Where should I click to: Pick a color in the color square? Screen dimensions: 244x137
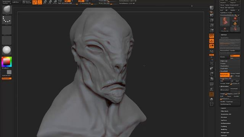[7, 62]
